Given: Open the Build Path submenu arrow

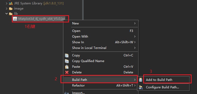Looking at the screenshot, I should click(135, 80).
